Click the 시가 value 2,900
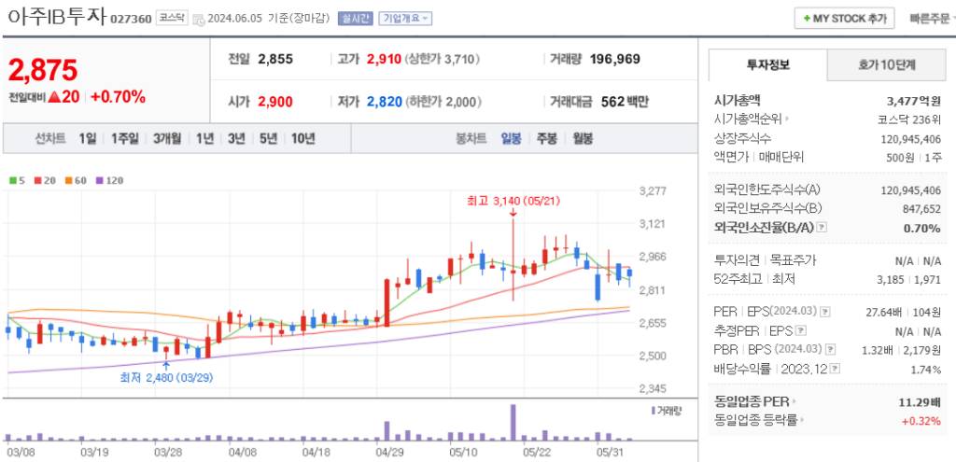The image size is (956, 462). 275,102
